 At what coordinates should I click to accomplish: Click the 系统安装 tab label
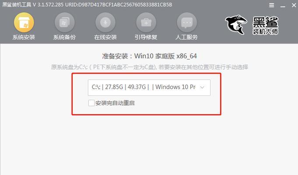point(24,37)
